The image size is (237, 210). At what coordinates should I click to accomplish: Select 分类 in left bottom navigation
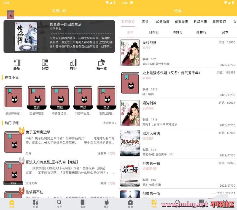coord(36,204)
